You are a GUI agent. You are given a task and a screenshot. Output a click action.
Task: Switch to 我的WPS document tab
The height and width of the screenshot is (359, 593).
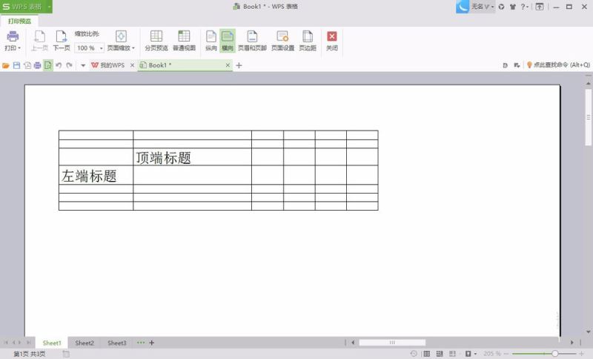pyautogui.click(x=113, y=65)
